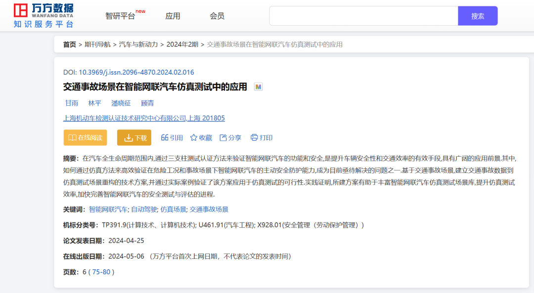Click the publication date 2024-04-25
This screenshot has height=293, width=534.
pos(126,241)
